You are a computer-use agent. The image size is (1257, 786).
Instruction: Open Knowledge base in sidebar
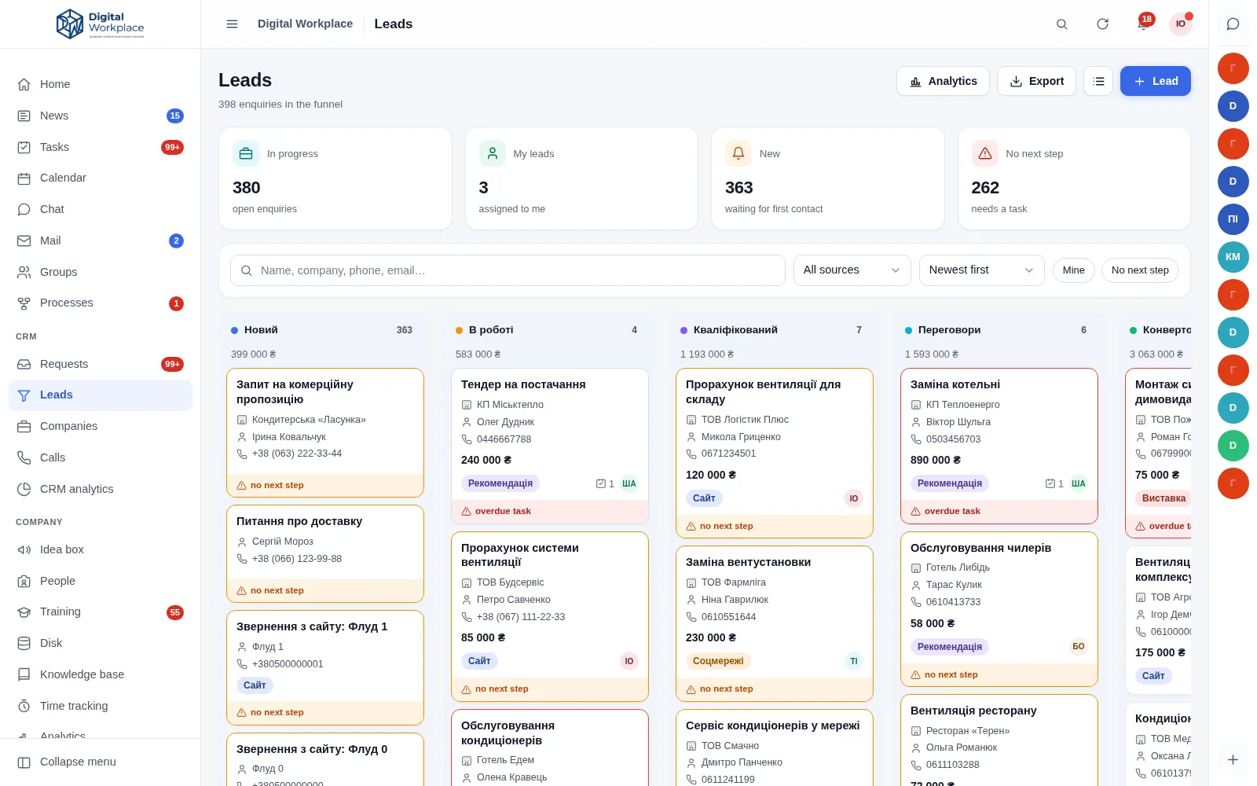101,674
